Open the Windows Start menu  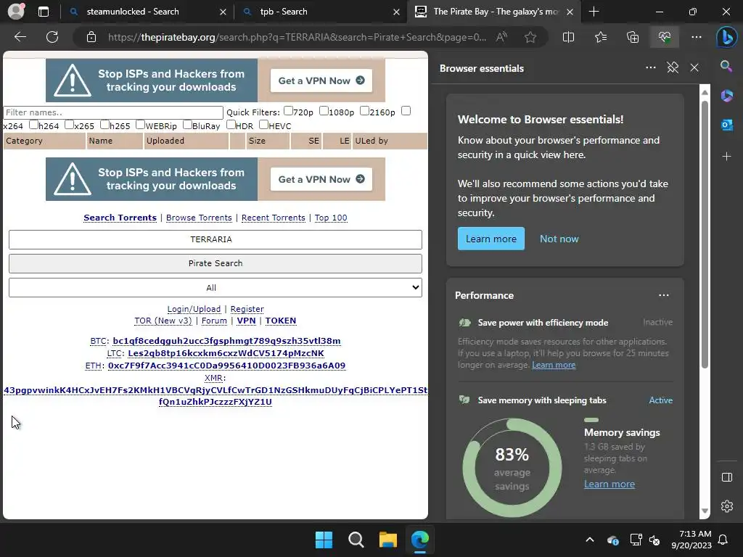324,540
